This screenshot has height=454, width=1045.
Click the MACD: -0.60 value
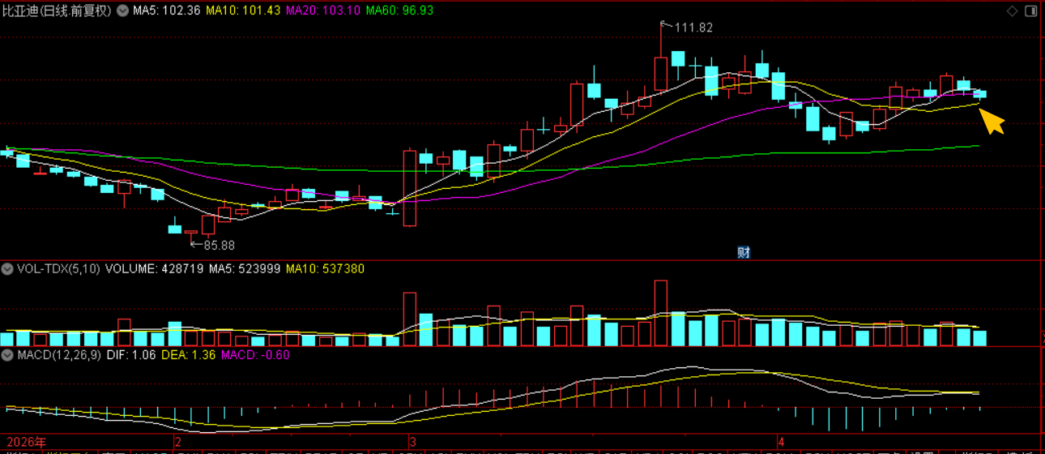click(x=255, y=355)
